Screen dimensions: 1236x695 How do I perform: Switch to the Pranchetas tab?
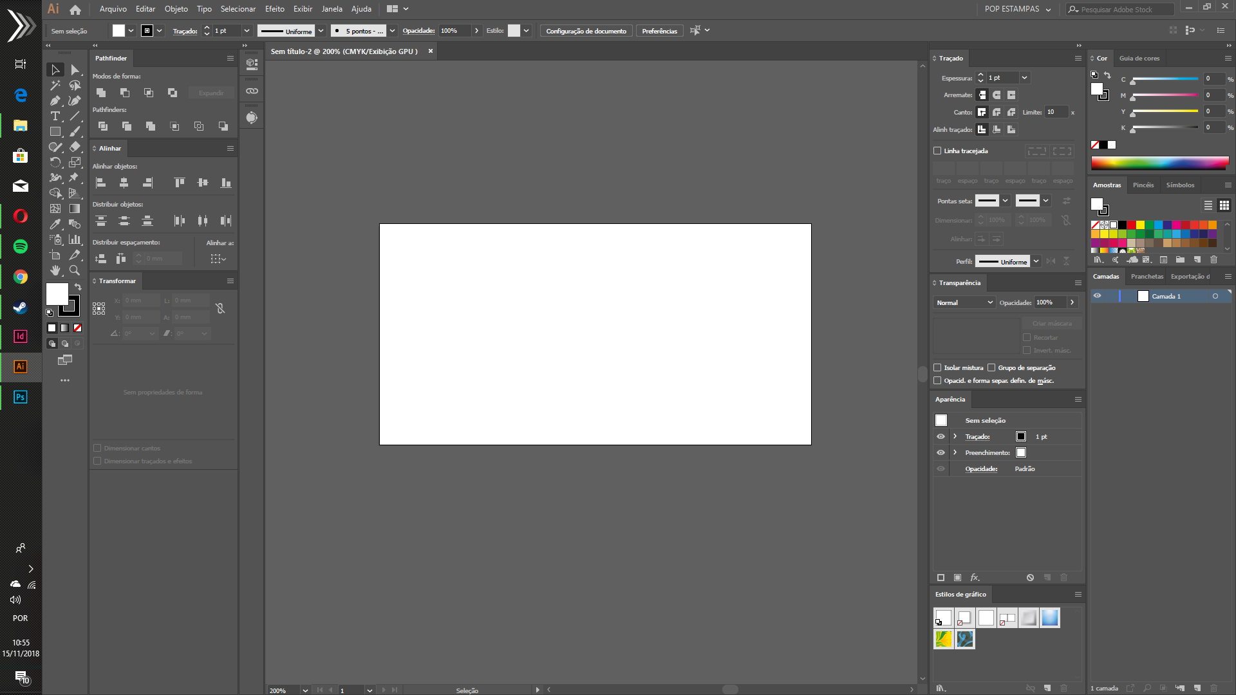click(x=1147, y=277)
